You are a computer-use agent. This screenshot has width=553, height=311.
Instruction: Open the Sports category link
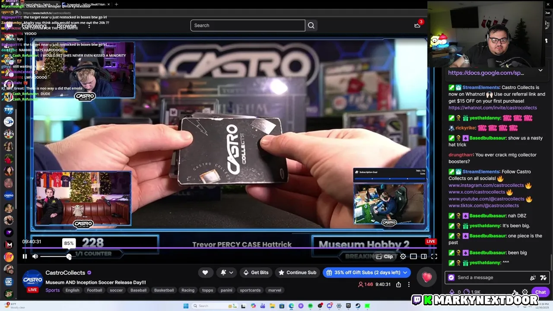click(x=53, y=290)
